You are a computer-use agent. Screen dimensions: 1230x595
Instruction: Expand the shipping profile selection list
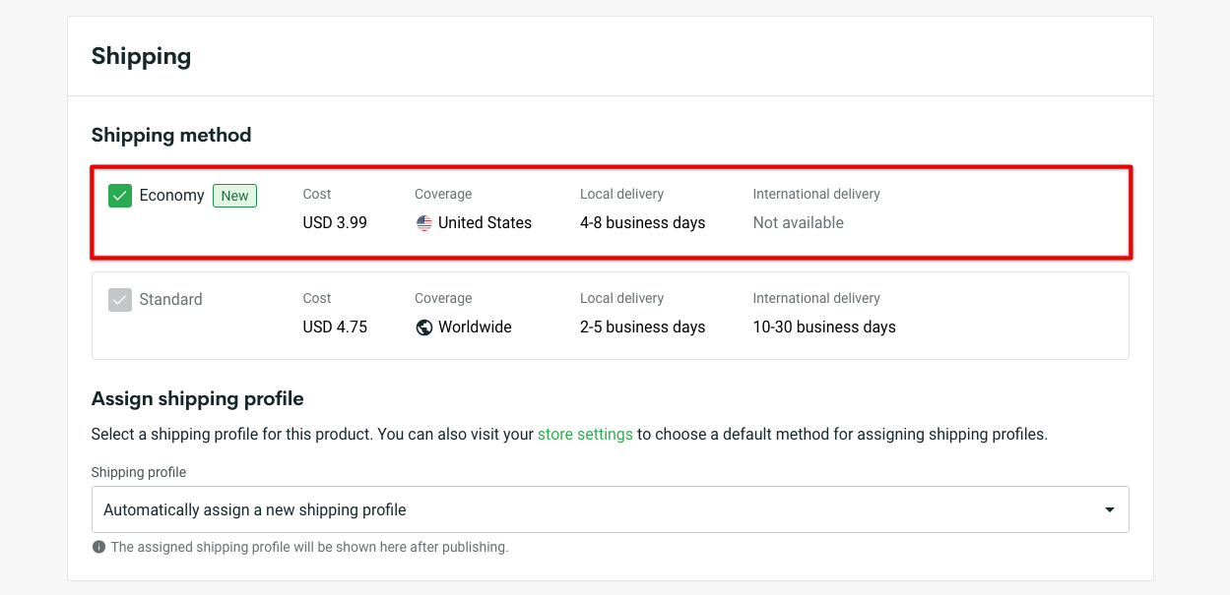pyautogui.click(x=611, y=509)
